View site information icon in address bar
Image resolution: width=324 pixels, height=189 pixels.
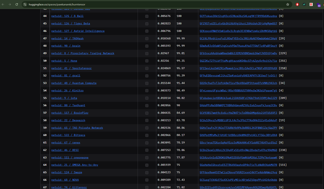click(x=25, y=5)
